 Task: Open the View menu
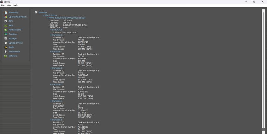[9, 5]
